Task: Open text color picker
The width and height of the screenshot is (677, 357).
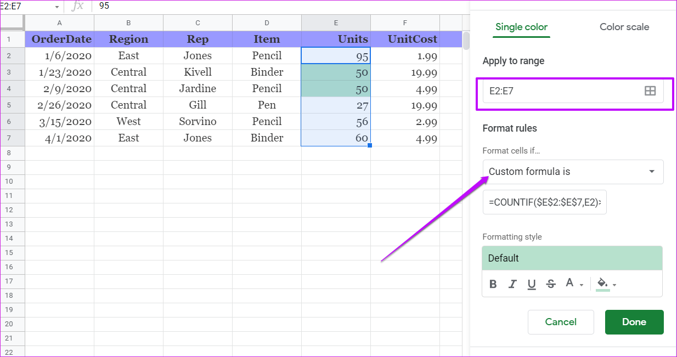Action: (x=574, y=284)
